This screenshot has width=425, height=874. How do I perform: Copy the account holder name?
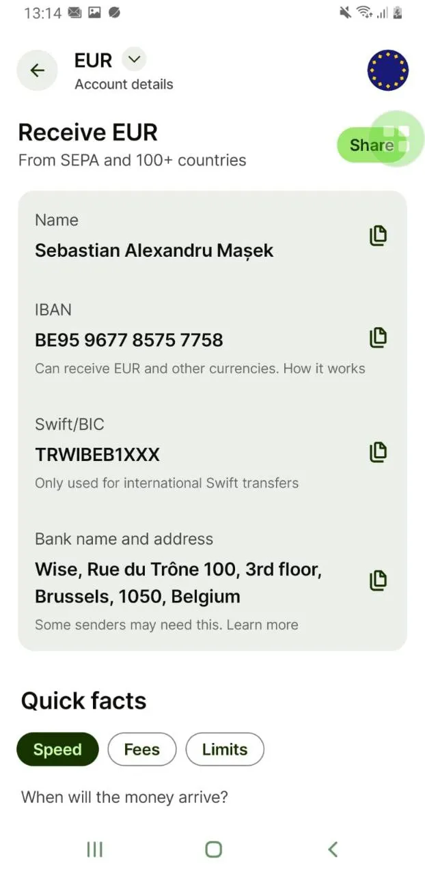click(378, 236)
